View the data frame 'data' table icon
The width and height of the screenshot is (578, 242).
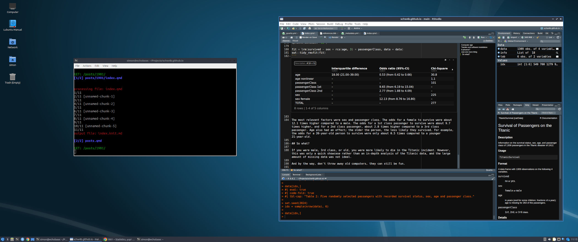tap(557, 49)
